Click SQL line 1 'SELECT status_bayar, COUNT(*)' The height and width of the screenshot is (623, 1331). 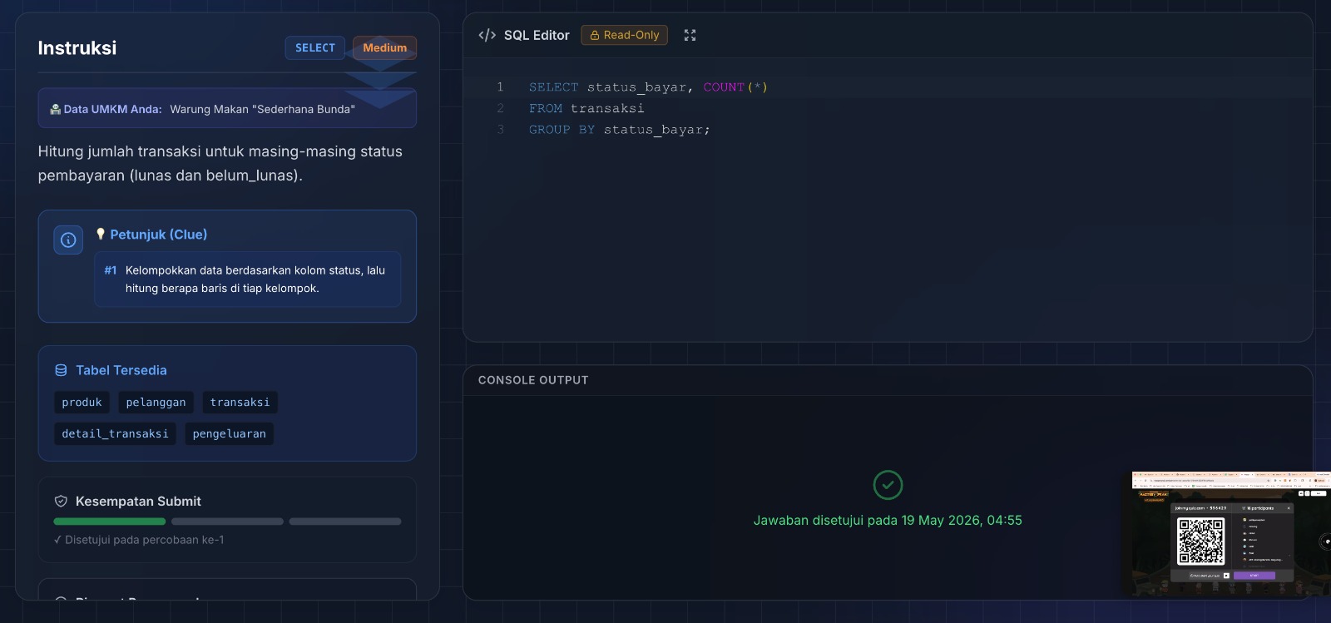coord(648,87)
